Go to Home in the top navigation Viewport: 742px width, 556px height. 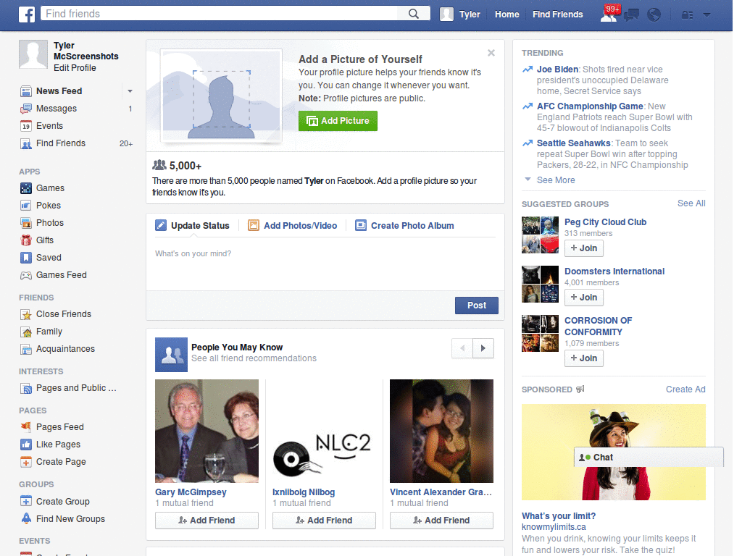click(507, 14)
